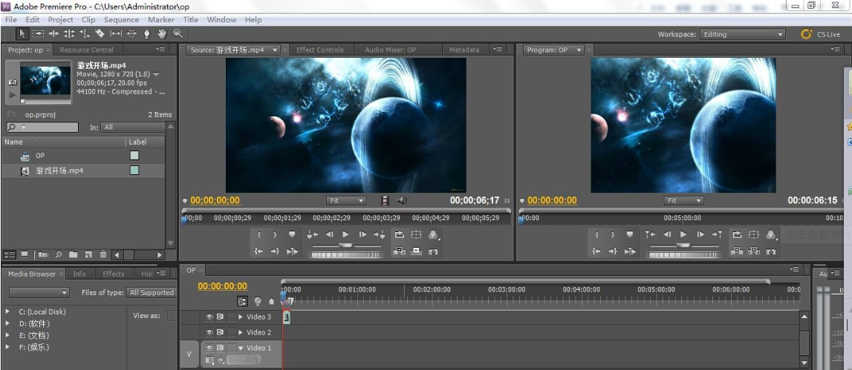The image size is (852, 370).
Task: Open Source monitor Fit zoom dropdown
Action: (x=346, y=201)
